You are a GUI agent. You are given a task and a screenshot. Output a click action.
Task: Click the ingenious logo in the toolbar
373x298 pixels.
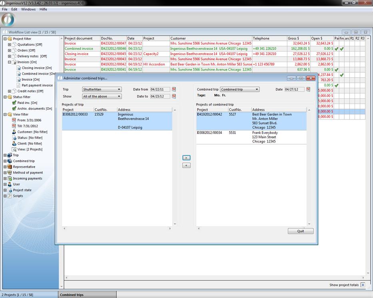point(8,20)
